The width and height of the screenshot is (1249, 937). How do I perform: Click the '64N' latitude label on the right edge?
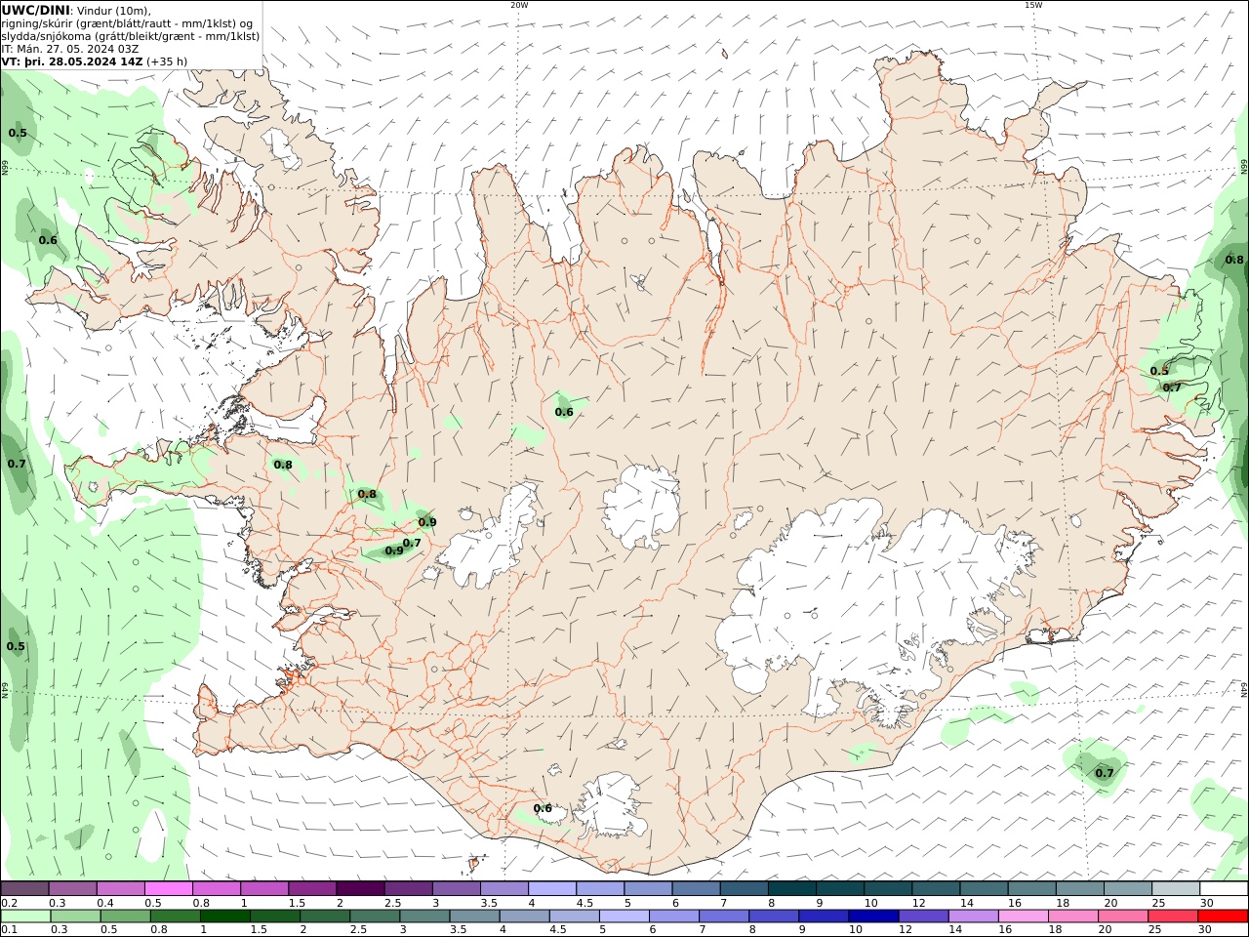point(1244,689)
